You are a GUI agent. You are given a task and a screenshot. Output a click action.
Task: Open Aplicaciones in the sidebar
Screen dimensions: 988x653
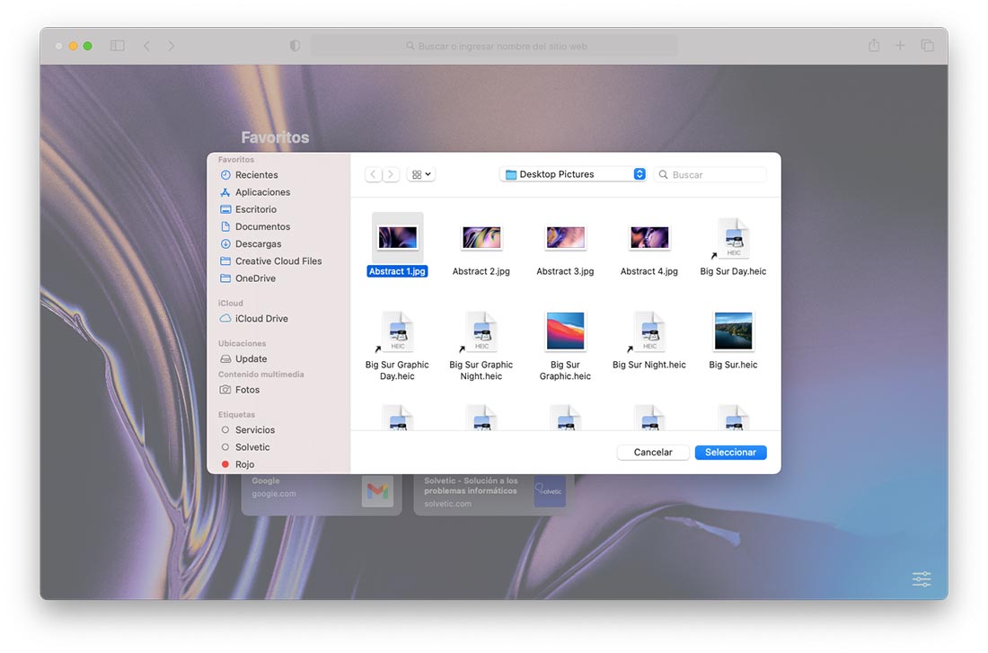[255, 192]
